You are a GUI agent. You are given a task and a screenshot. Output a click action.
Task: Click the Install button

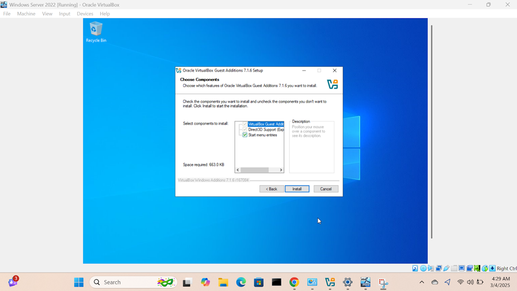coord(297,189)
